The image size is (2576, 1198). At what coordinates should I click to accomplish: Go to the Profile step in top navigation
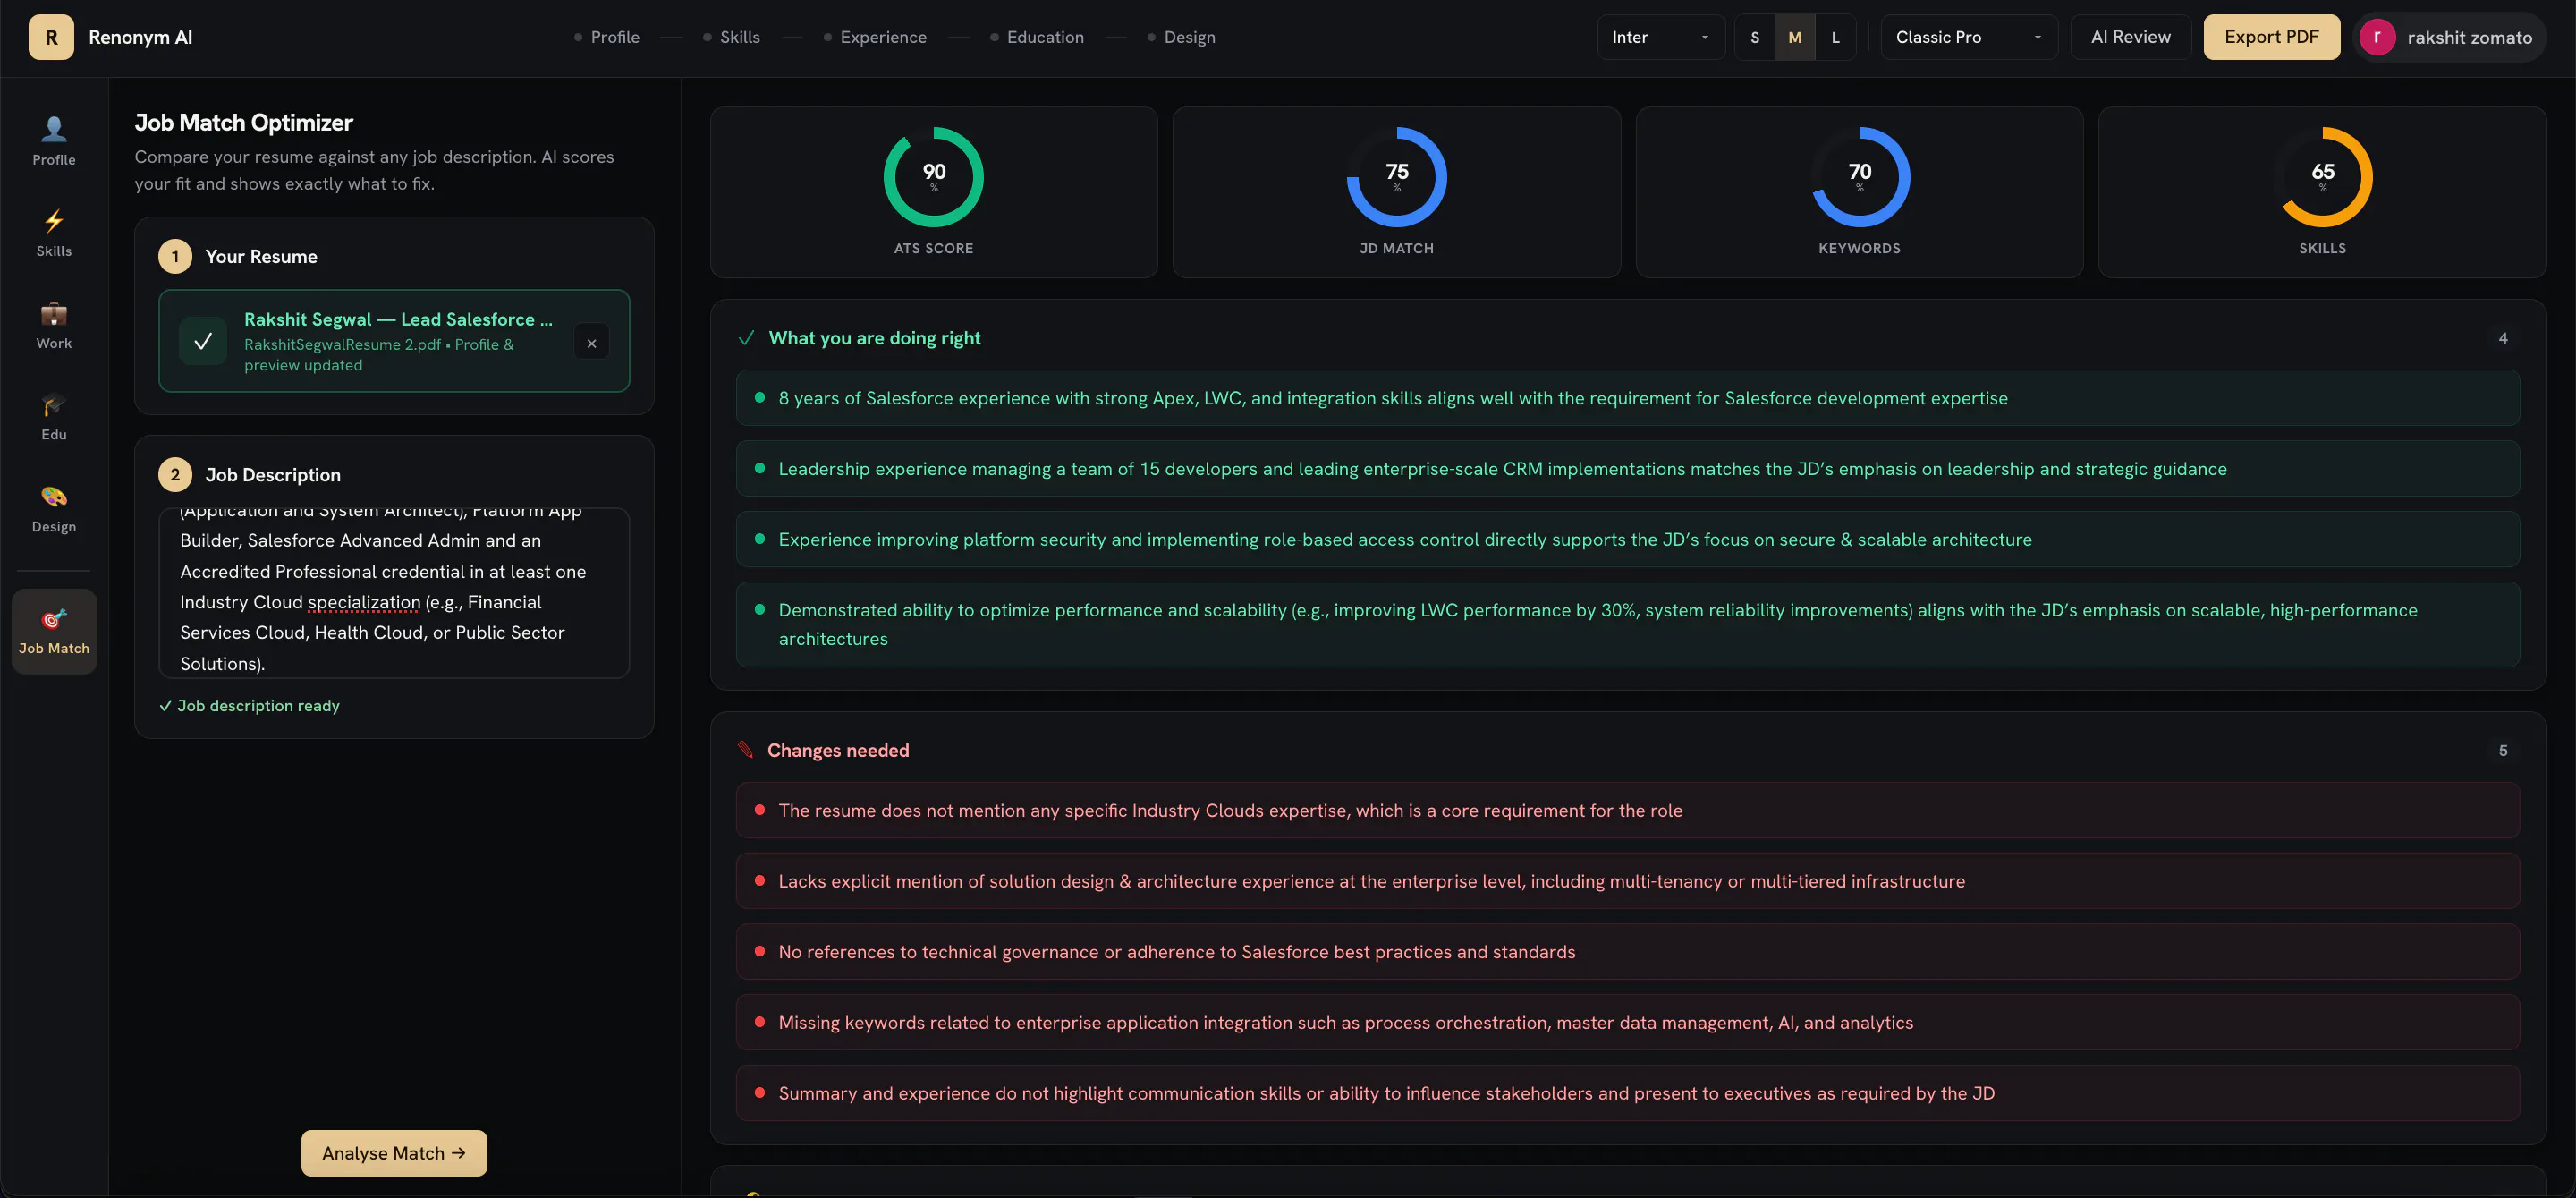click(607, 37)
